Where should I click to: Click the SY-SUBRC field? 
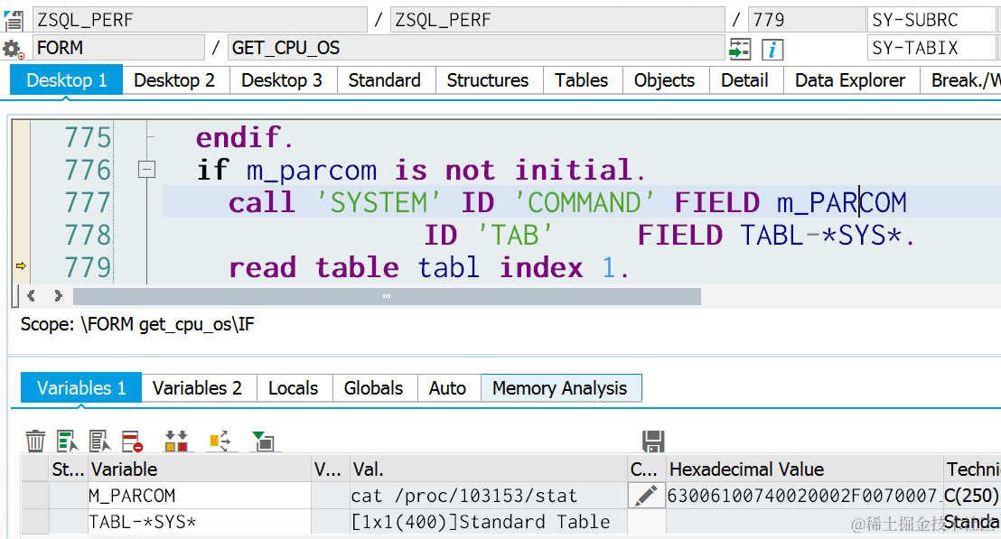pyautogui.click(x=931, y=20)
